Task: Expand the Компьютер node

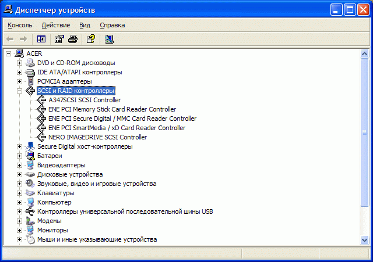Action: (19, 202)
